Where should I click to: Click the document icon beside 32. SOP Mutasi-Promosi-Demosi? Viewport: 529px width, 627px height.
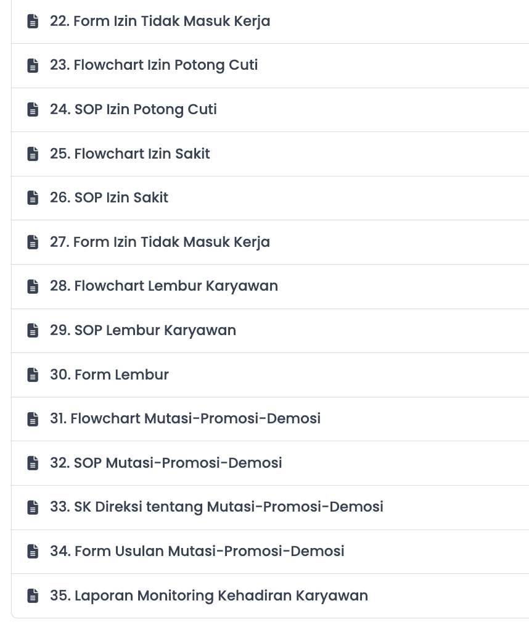[x=33, y=463]
